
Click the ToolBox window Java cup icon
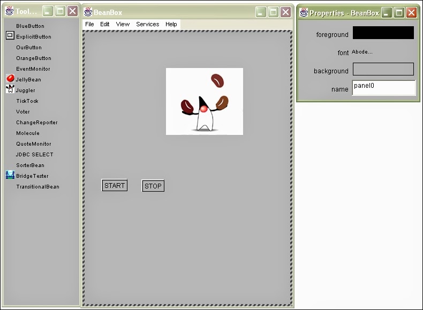pyautogui.click(x=10, y=11)
